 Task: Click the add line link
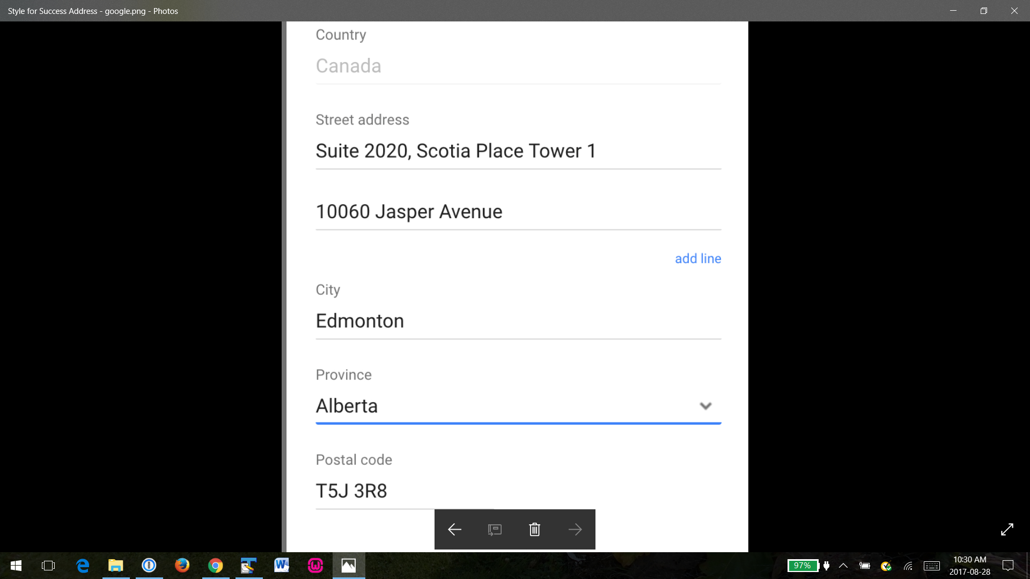[x=697, y=258]
